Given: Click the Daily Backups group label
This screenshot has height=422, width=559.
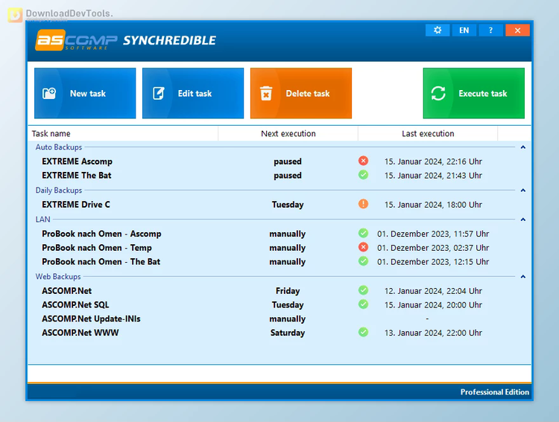Looking at the screenshot, I should click(58, 191).
